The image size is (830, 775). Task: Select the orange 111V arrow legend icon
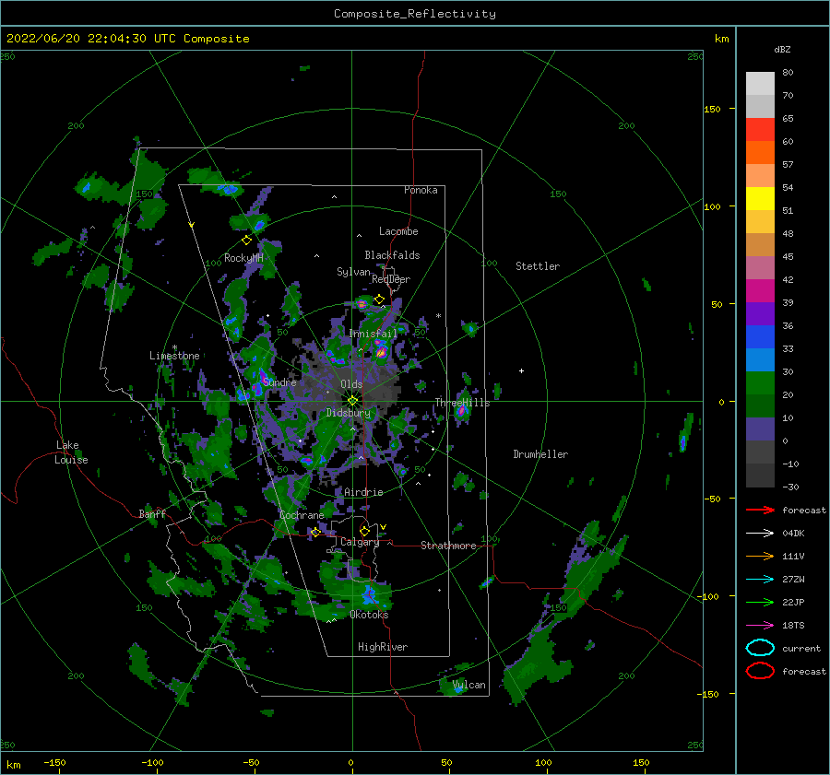[760, 556]
